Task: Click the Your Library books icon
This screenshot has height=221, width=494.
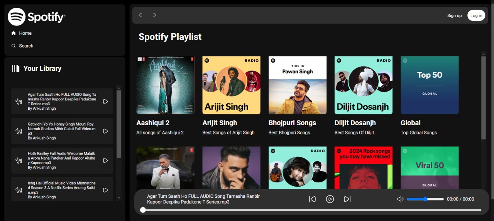Action: point(15,68)
